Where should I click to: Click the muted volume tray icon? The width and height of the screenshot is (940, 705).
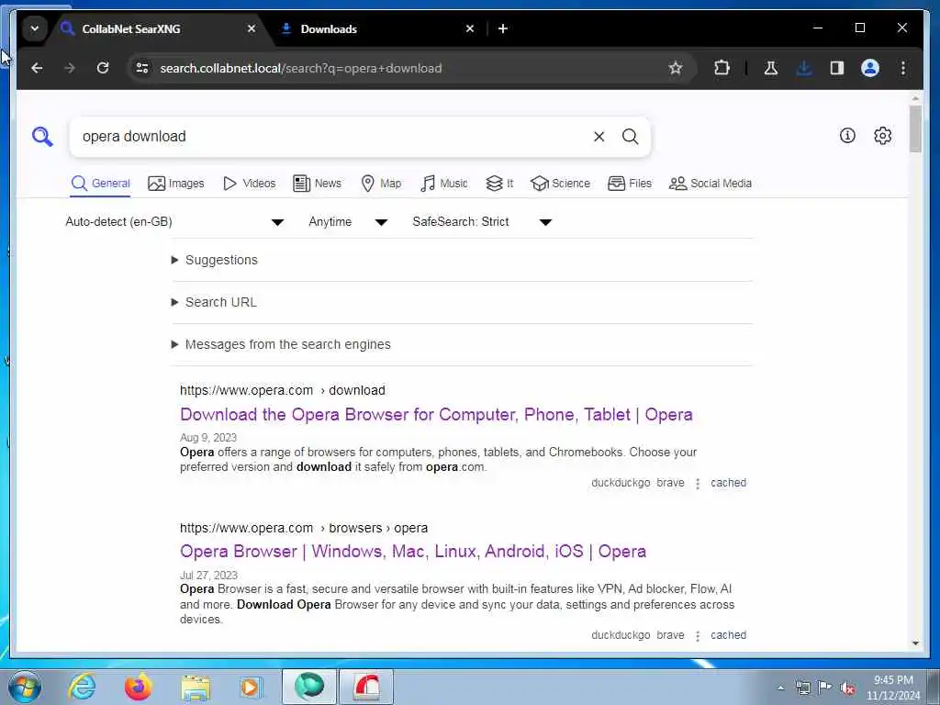(x=846, y=688)
